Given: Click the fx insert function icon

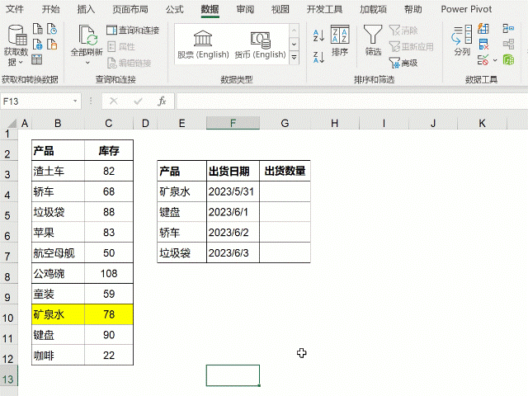Looking at the screenshot, I should pos(162,101).
